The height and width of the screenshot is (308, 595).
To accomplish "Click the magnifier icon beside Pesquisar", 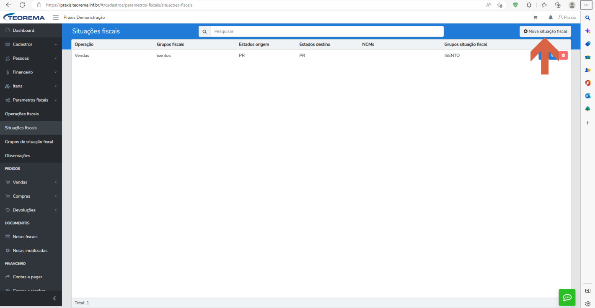I will pos(204,31).
